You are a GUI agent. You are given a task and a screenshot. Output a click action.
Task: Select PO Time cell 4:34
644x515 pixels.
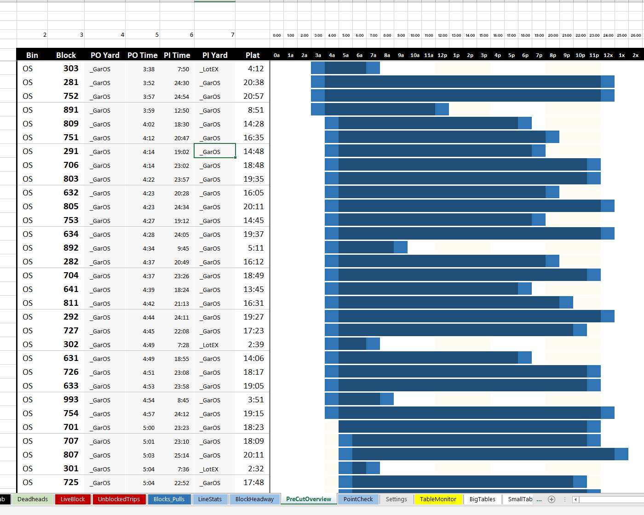(x=143, y=248)
